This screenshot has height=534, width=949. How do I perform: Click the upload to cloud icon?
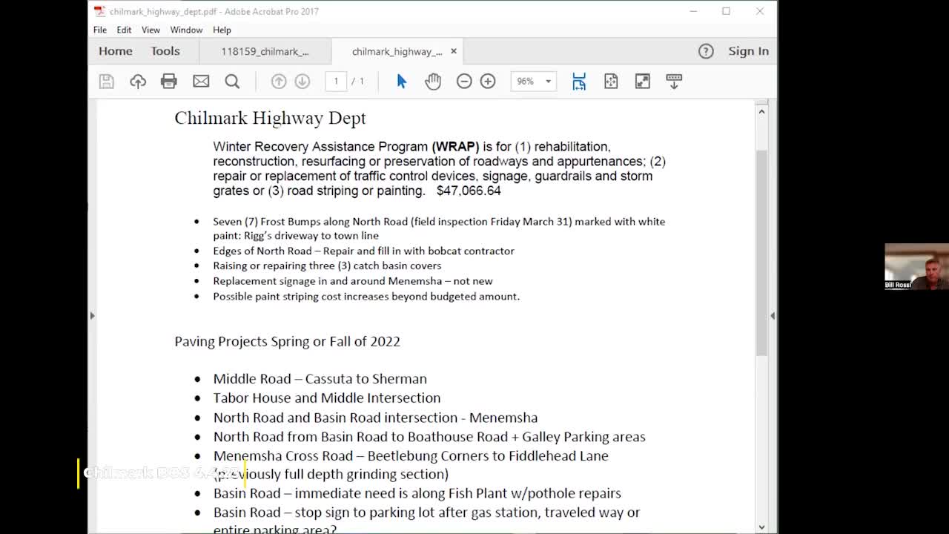tap(138, 82)
